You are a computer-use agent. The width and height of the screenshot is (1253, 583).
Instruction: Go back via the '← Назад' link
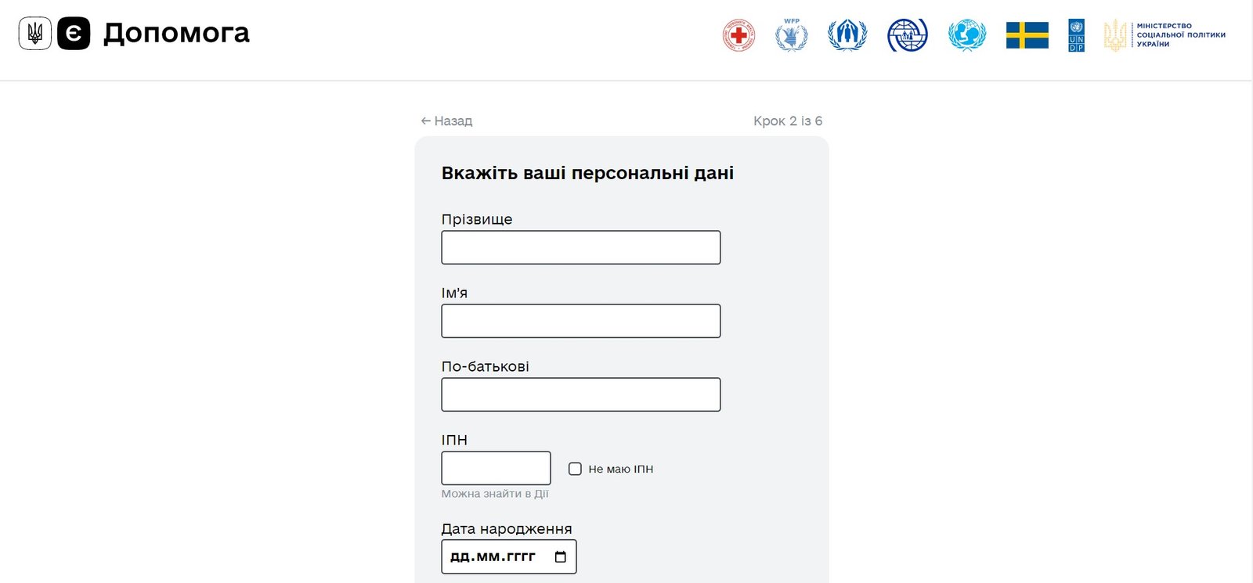coord(446,121)
